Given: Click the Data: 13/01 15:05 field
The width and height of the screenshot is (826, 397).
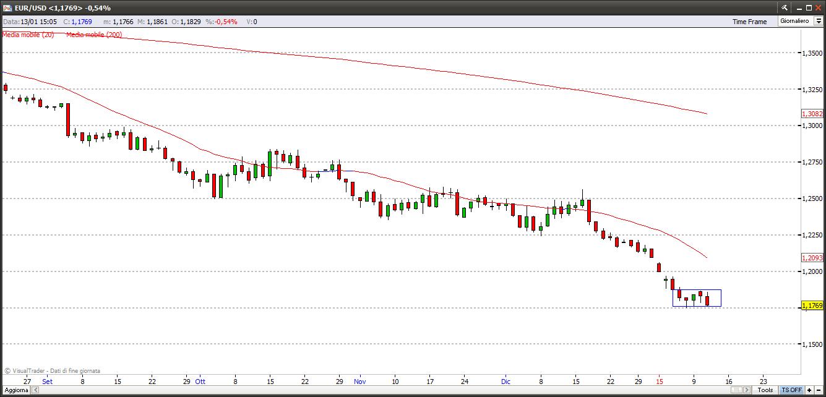Looking at the screenshot, I should [x=28, y=22].
